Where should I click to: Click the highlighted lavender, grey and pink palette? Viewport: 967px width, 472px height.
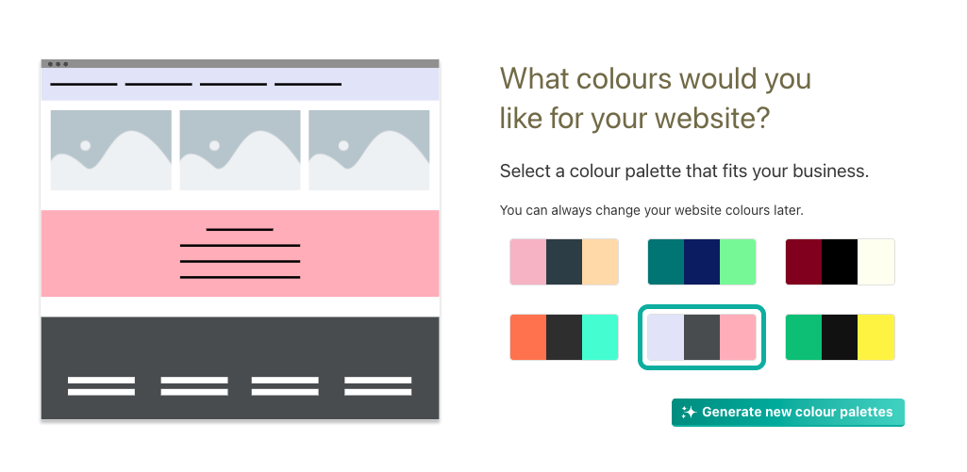point(702,337)
